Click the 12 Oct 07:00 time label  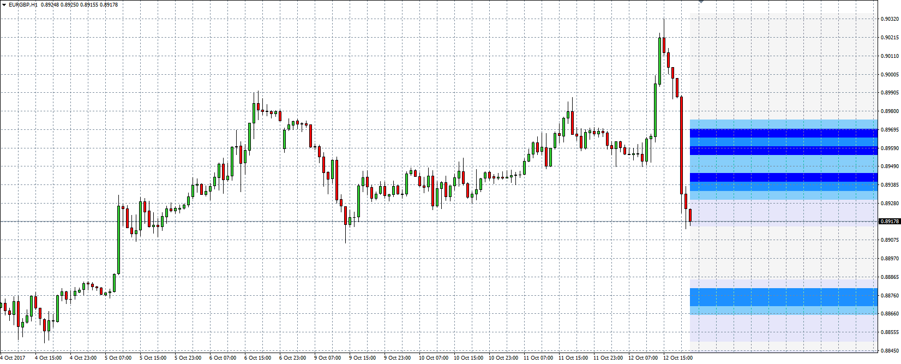643,358
